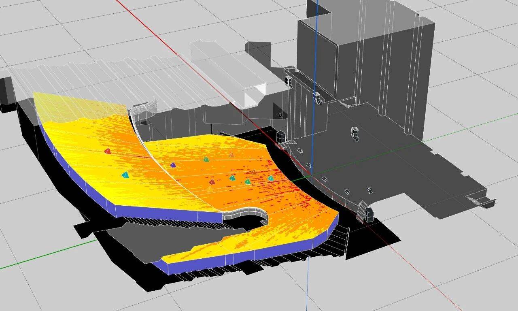The width and height of the screenshot is (518, 311).
Task: Click the teal pyramid marker on the balcony
Action: [125, 175]
